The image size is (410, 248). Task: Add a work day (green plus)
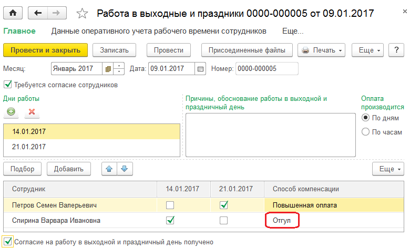tap(11, 112)
